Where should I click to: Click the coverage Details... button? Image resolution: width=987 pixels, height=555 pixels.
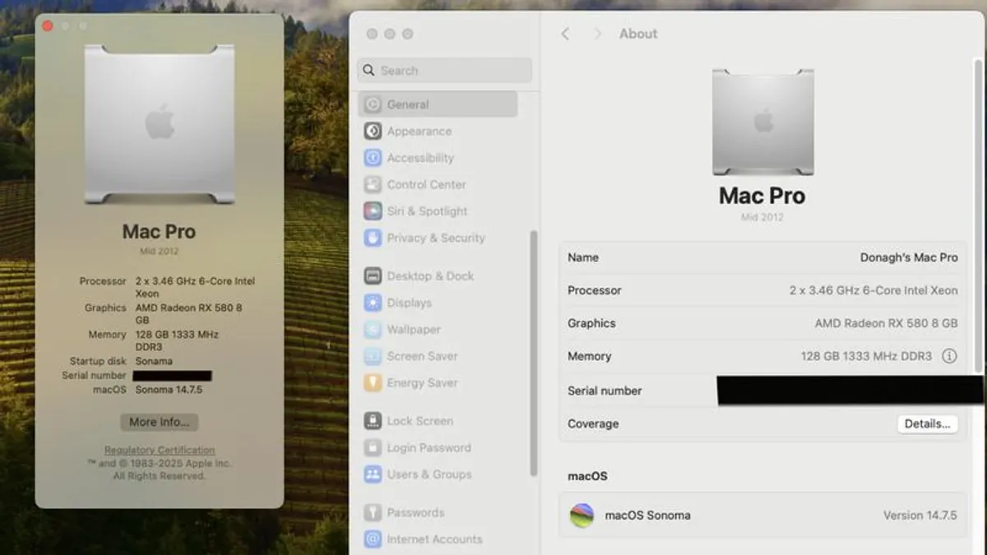point(927,424)
